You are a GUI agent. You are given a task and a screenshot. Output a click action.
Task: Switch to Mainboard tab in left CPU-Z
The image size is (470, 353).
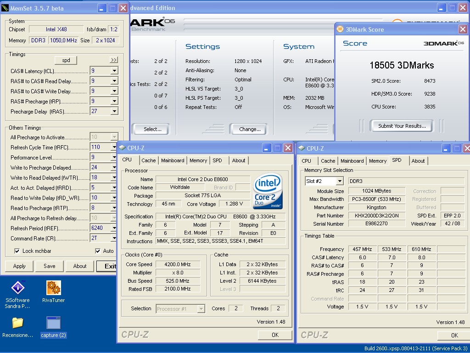click(x=173, y=160)
